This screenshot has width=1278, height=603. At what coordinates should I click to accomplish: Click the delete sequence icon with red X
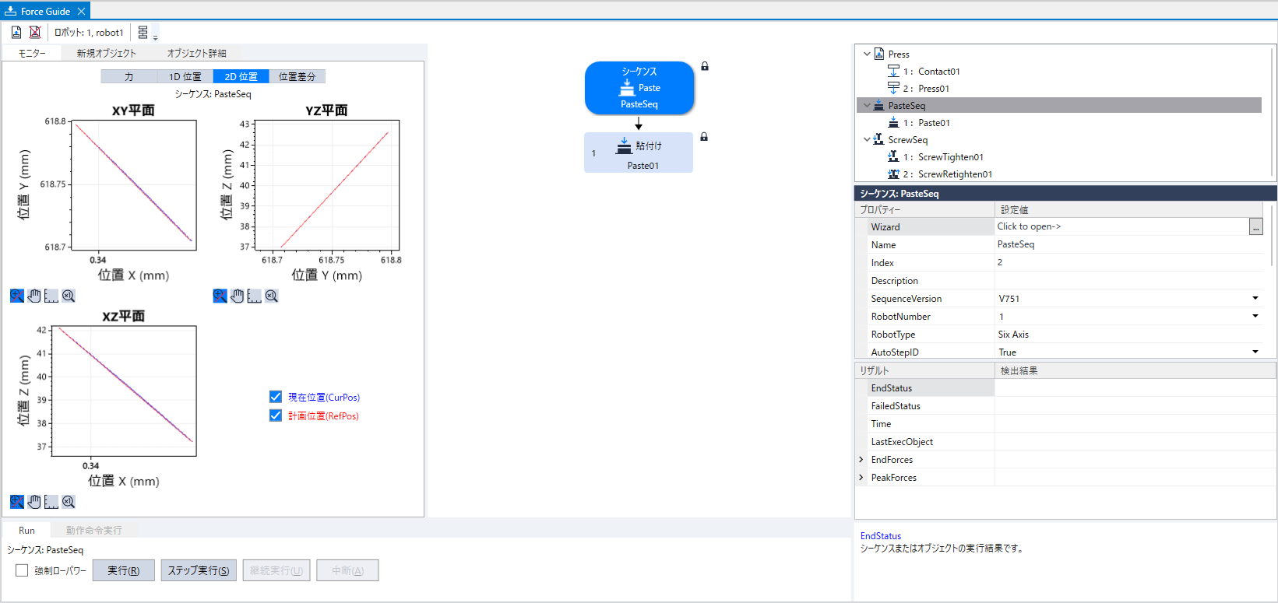tap(35, 32)
